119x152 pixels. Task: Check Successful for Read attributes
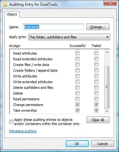click(77, 53)
